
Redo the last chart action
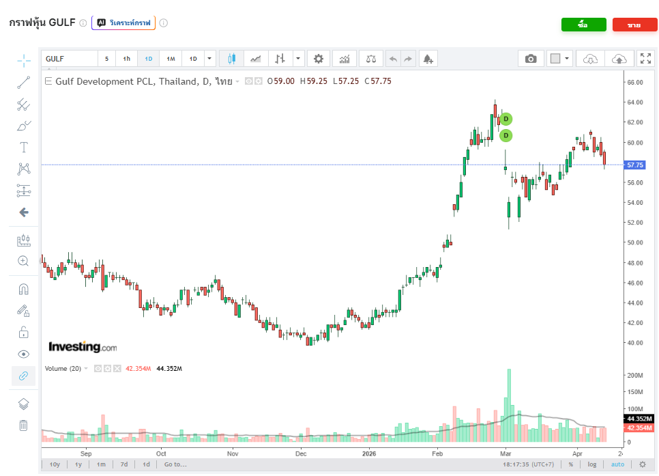[x=408, y=59]
